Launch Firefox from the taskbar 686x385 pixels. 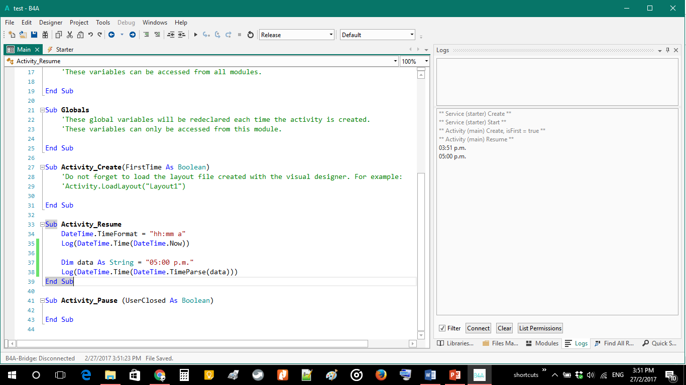[381, 374]
